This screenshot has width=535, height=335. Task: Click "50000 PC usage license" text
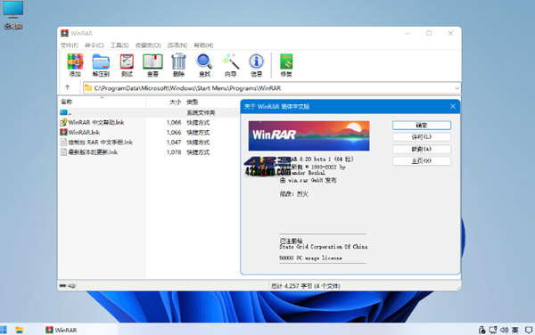click(310, 258)
